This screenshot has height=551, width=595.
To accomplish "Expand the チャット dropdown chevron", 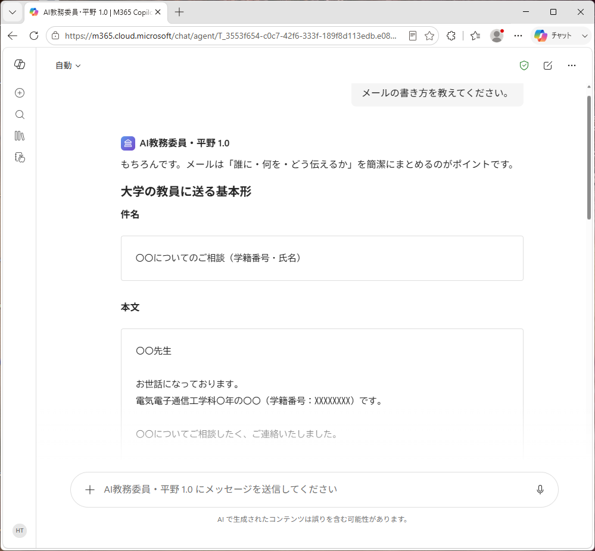I will (x=584, y=36).
